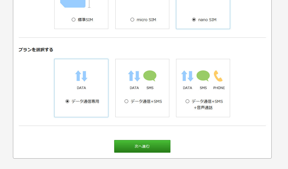
Task: Click the 次へ進む green button
Action: [142, 146]
